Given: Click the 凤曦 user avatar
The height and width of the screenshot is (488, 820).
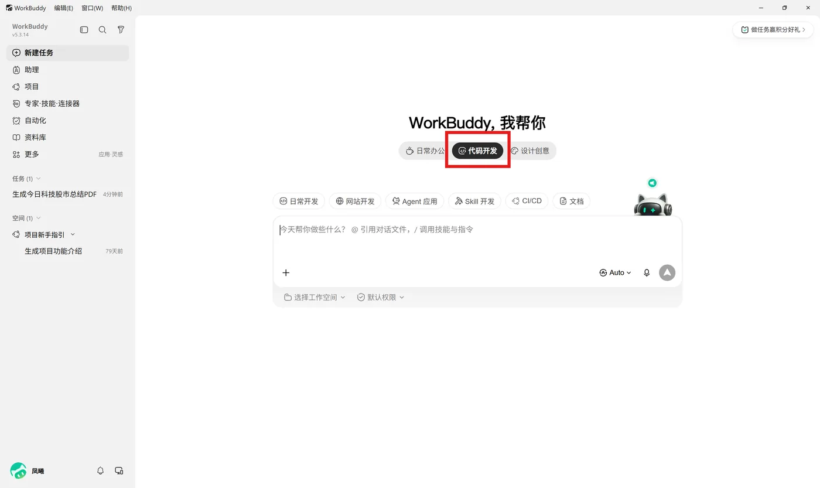Looking at the screenshot, I should (18, 470).
